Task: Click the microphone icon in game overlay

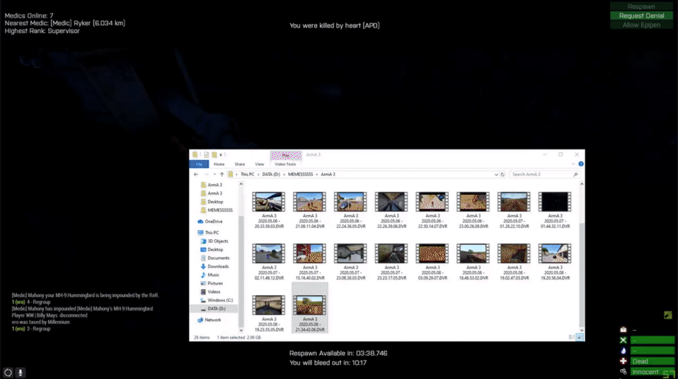Action: coord(20,372)
